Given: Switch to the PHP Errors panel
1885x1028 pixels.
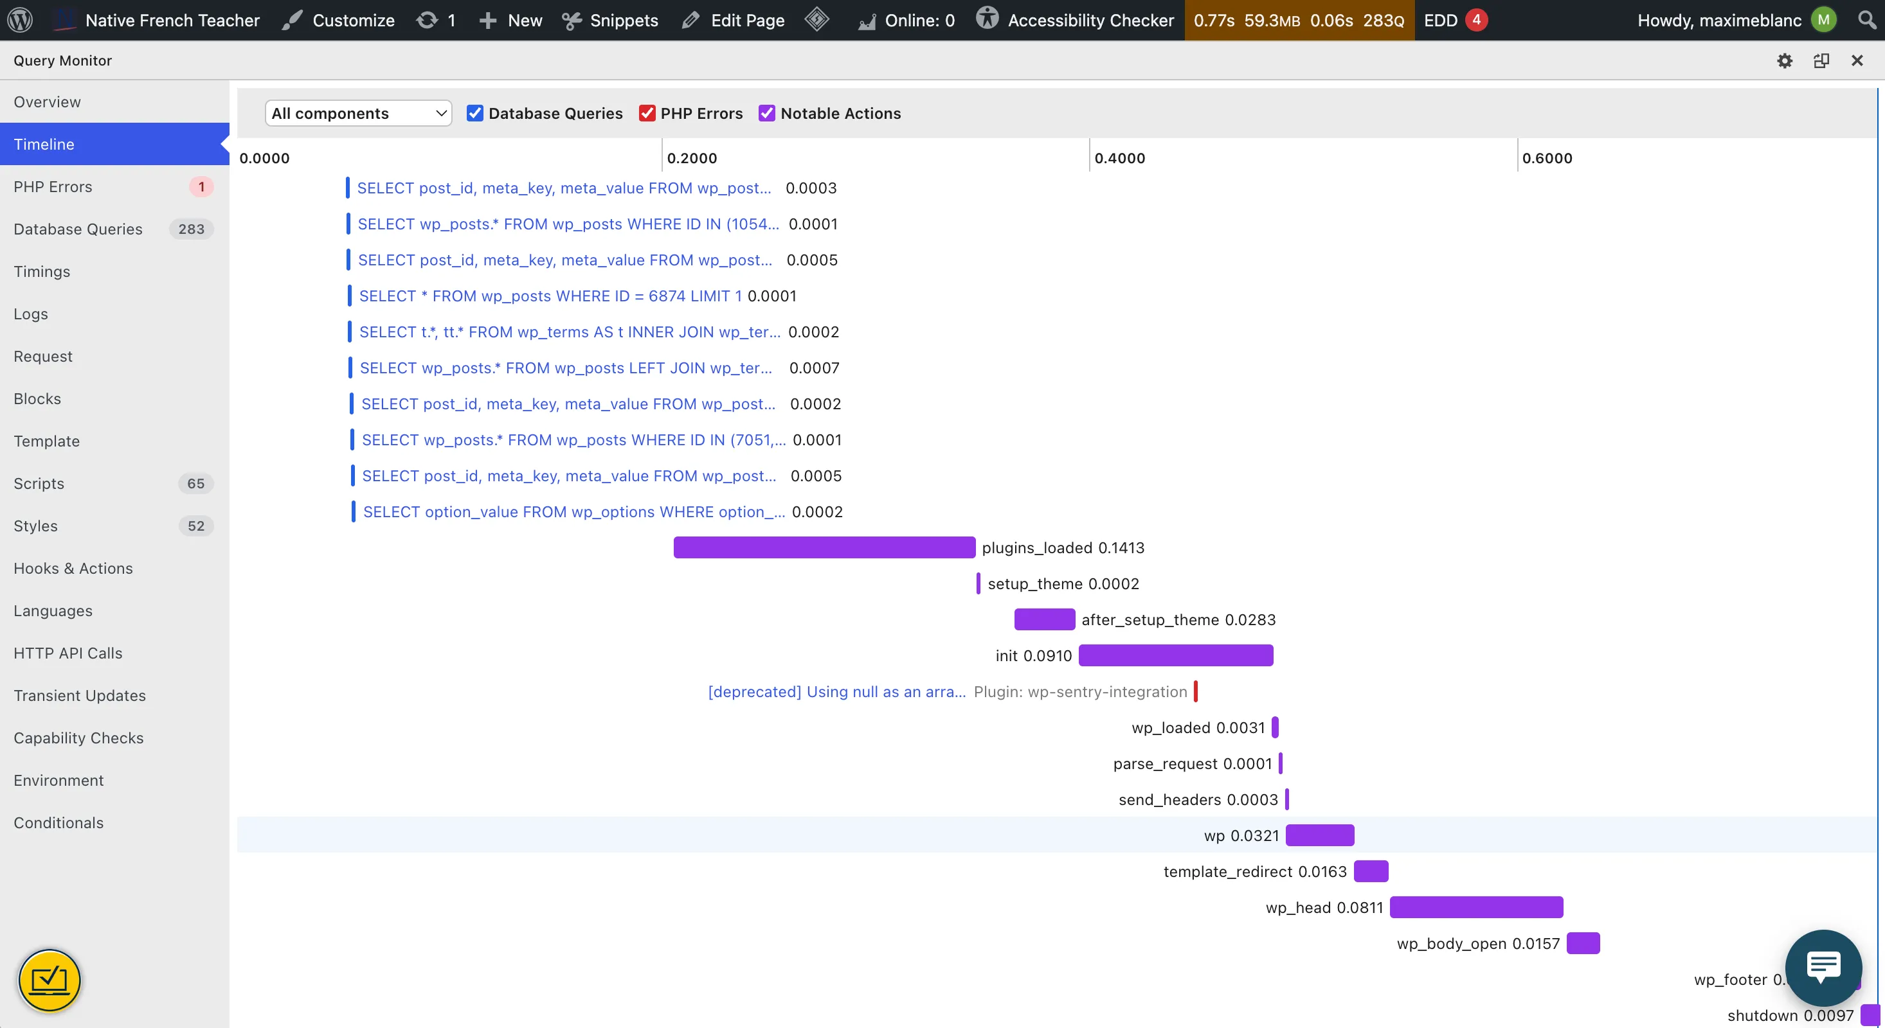Looking at the screenshot, I should pos(115,186).
